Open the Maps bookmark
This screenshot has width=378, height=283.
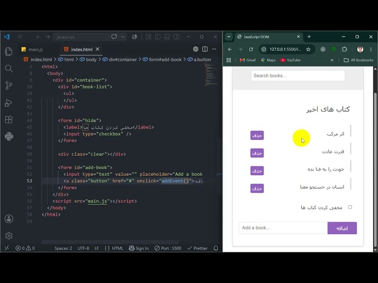click(x=268, y=60)
